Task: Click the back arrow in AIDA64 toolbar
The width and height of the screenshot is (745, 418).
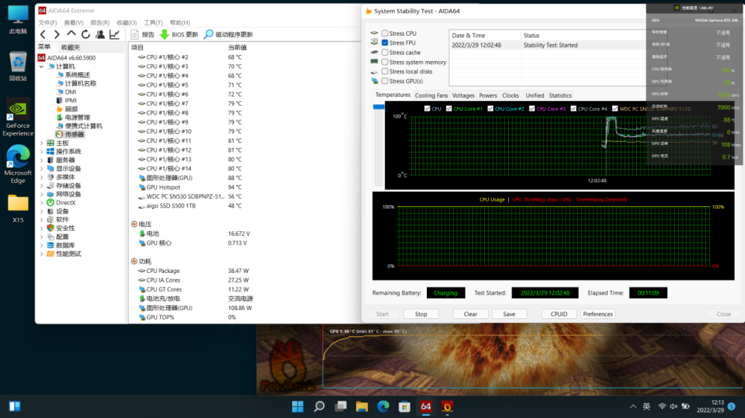Action: tap(43, 34)
